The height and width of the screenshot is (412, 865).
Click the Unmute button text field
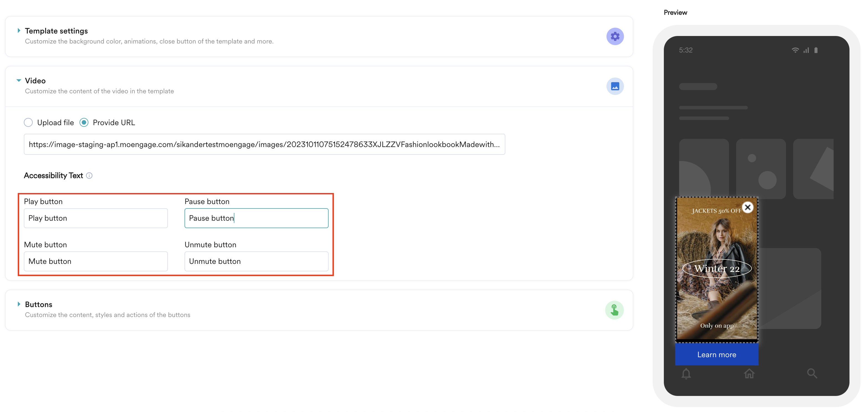[x=256, y=261]
